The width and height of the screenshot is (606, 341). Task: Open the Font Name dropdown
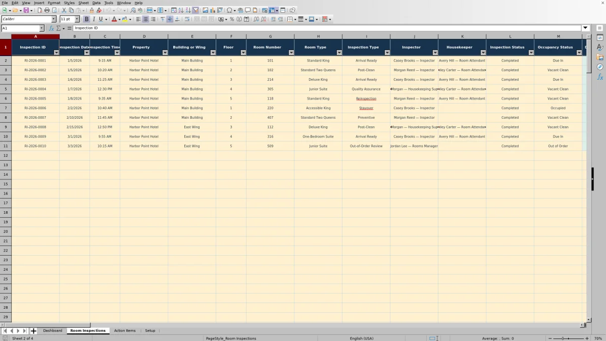[54, 19]
